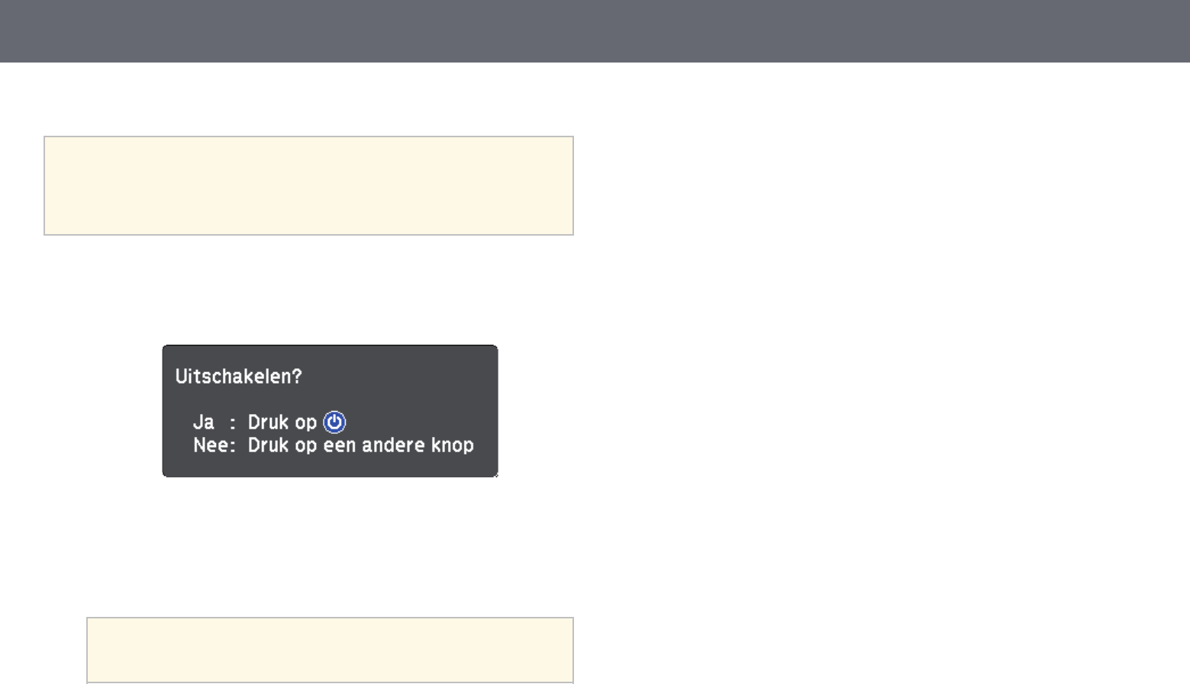Click the word "op" beside the power icon
The width and height of the screenshot is (1190, 684).
pos(305,423)
